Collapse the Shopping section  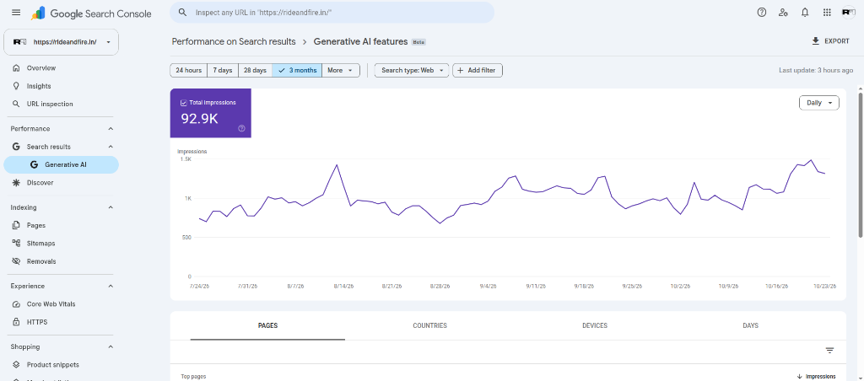coord(111,347)
